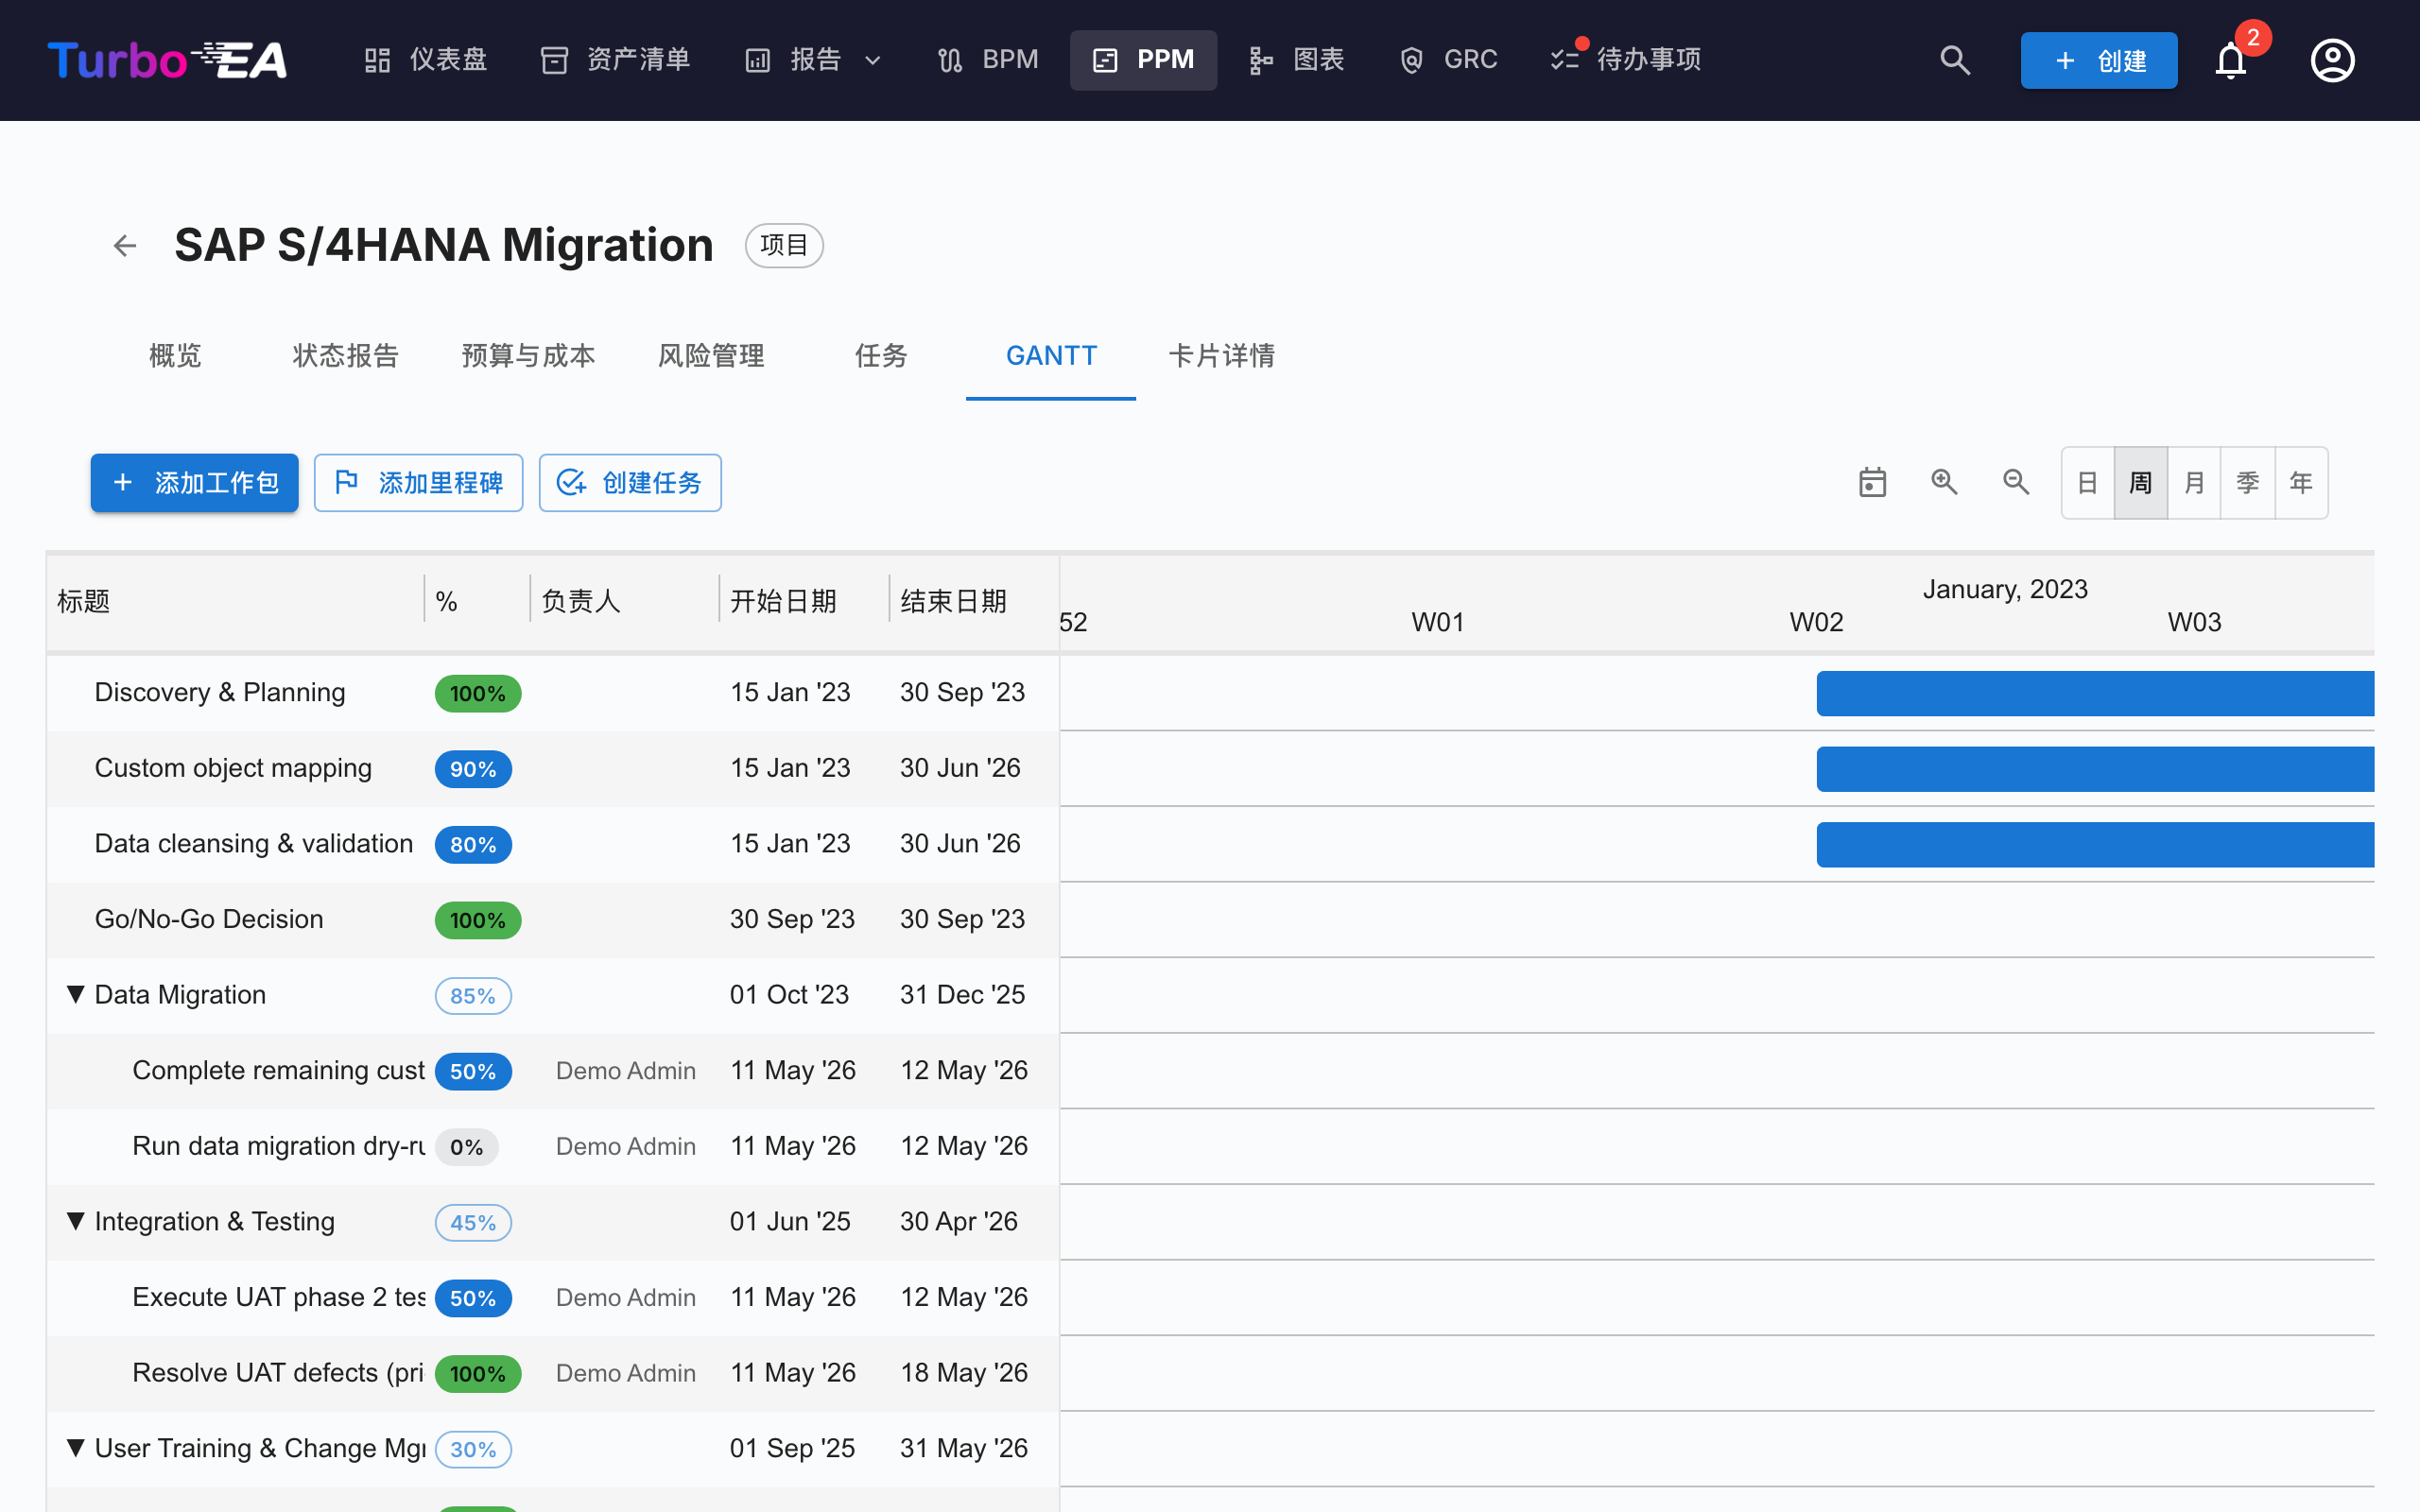
Task: Collapse the Data Migration work package
Action: (x=75, y=994)
